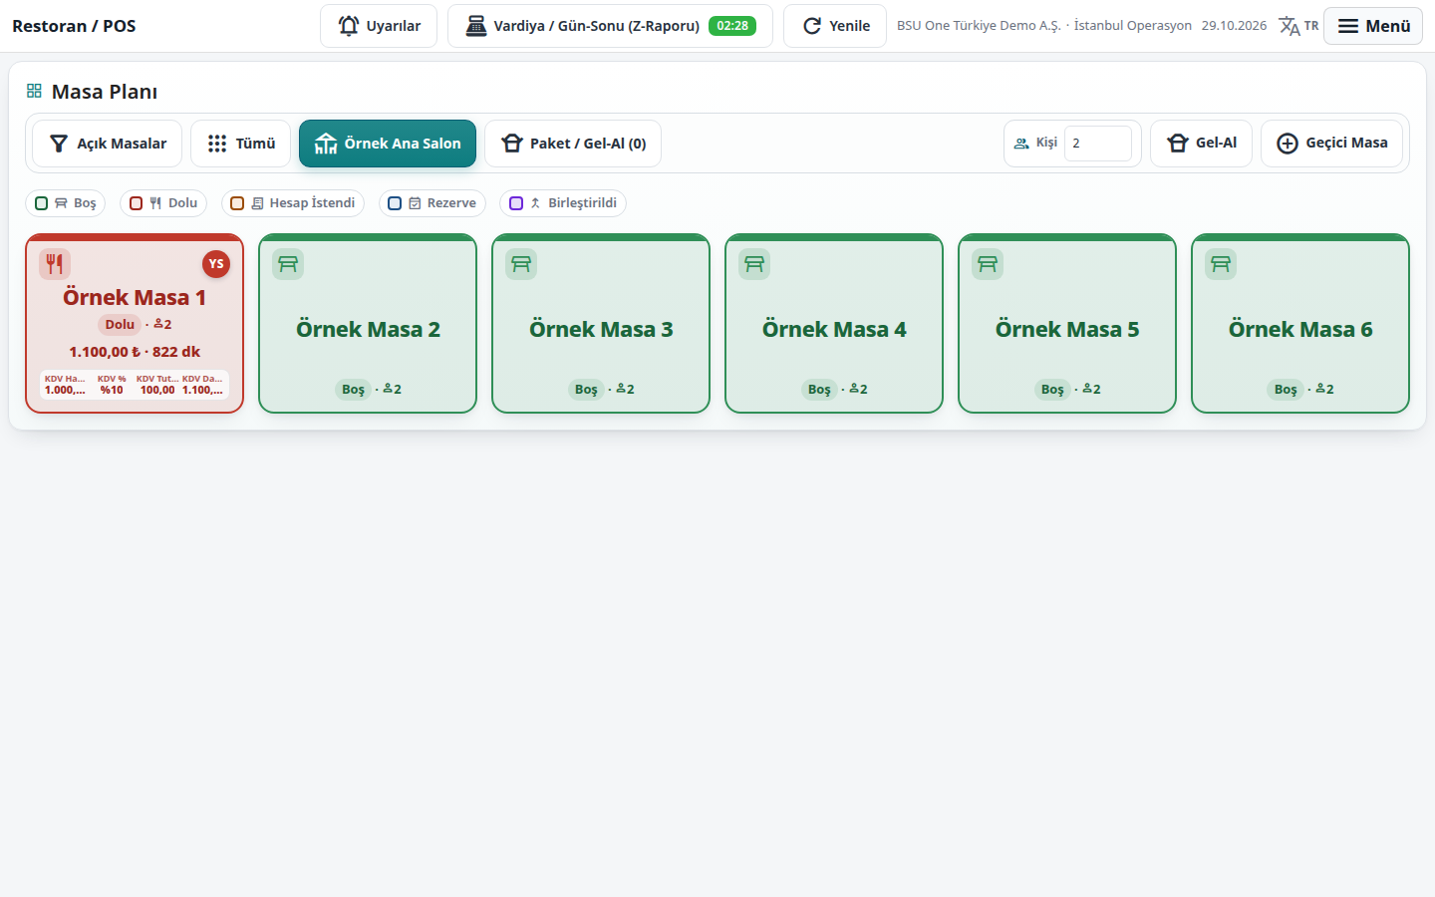Click the YS badge on Örnek Masa 1
The image size is (1435, 897).
pyautogui.click(x=216, y=264)
